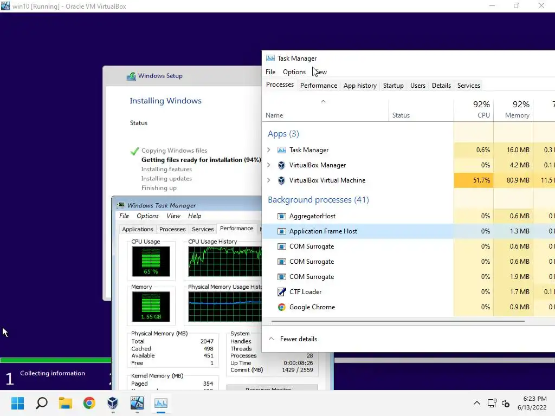Screen dimensions: 555x416
Task: Expand the VirtualBox Manager row
Action: 269,165
